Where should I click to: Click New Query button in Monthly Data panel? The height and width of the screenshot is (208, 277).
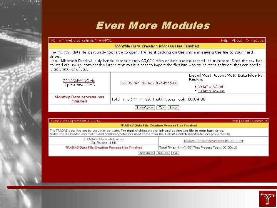[x=145, y=107]
